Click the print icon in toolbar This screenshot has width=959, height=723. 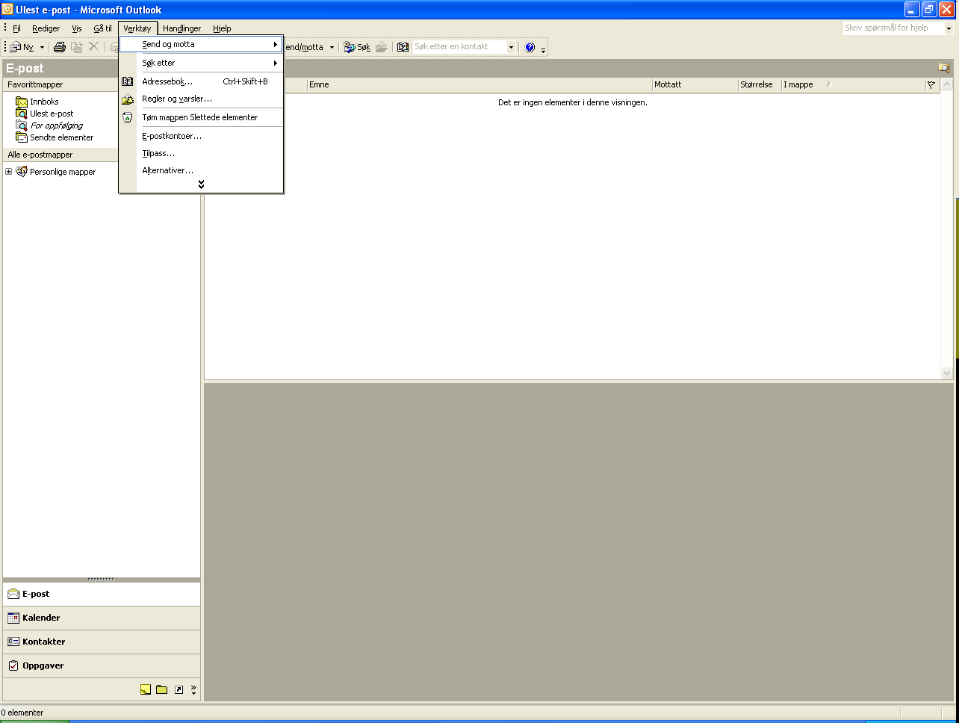(59, 47)
